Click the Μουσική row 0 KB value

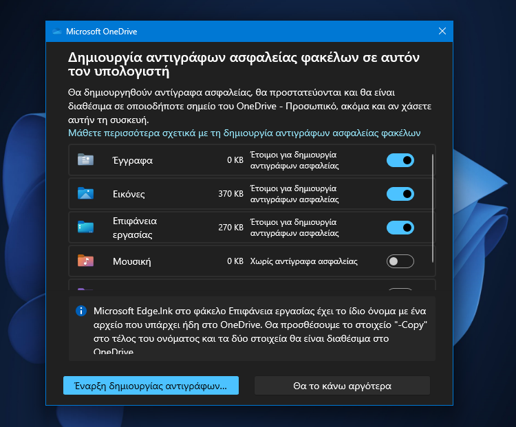(235, 261)
